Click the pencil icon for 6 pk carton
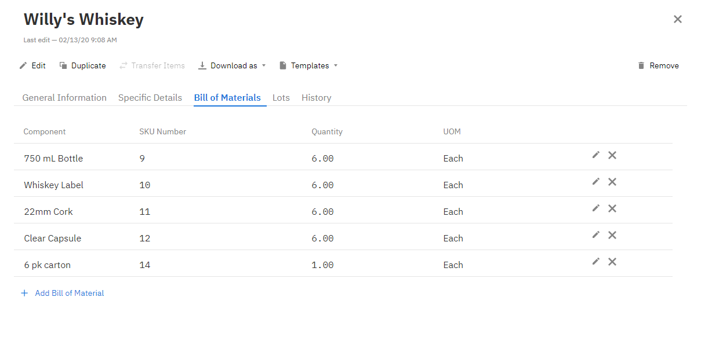The image size is (701, 363). 595,262
